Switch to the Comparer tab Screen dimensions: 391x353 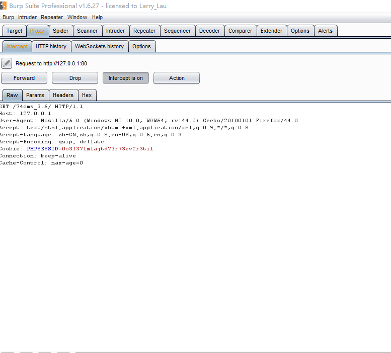(x=241, y=31)
